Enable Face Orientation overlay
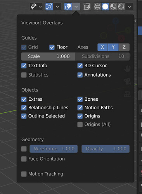Image resolution: width=142 pixels, height=194 pixels. [x=24, y=159]
